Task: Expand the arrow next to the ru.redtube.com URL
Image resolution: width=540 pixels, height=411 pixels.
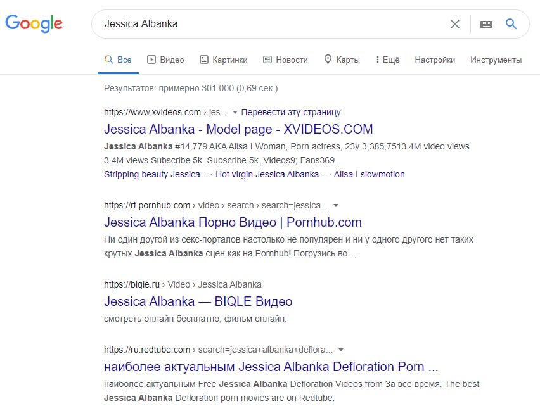Action: point(341,350)
